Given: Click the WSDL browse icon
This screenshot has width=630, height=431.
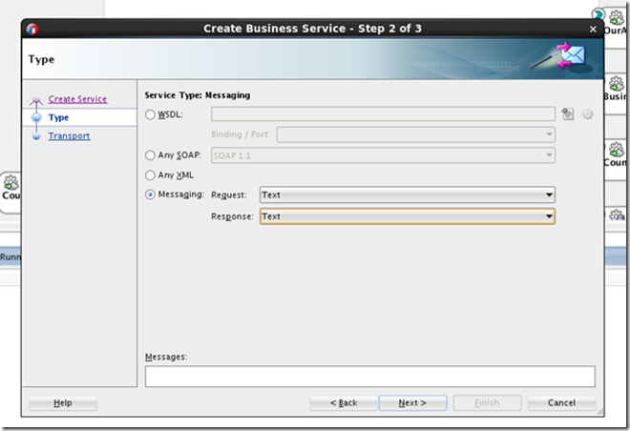Looking at the screenshot, I should (x=568, y=114).
